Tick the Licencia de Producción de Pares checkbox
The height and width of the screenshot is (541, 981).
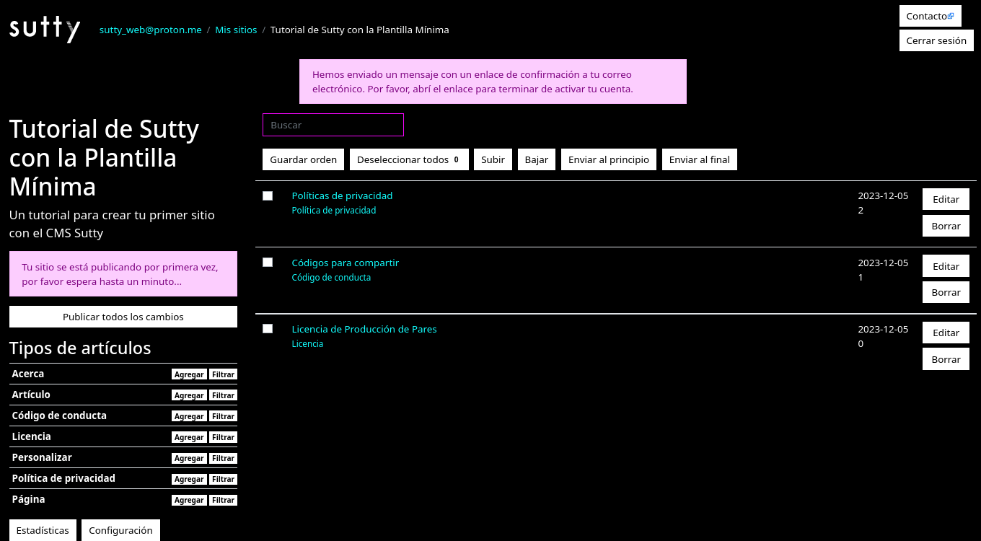268,329
